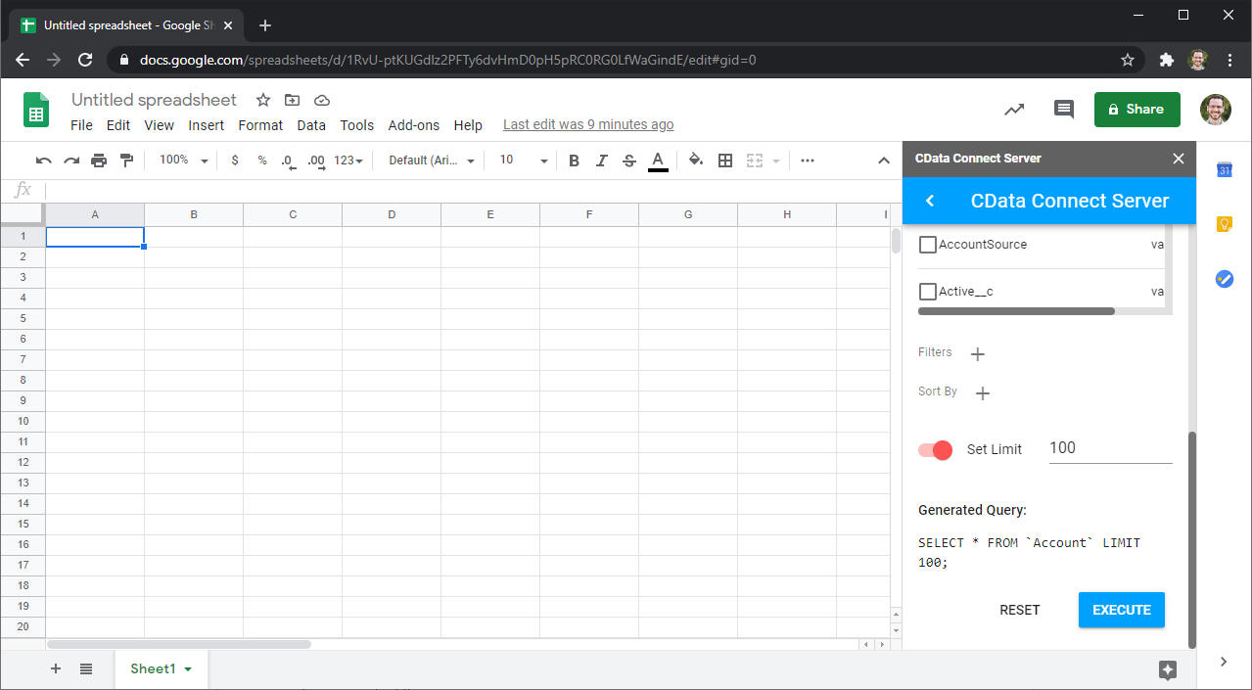Open the Help menu

(468, 125)
